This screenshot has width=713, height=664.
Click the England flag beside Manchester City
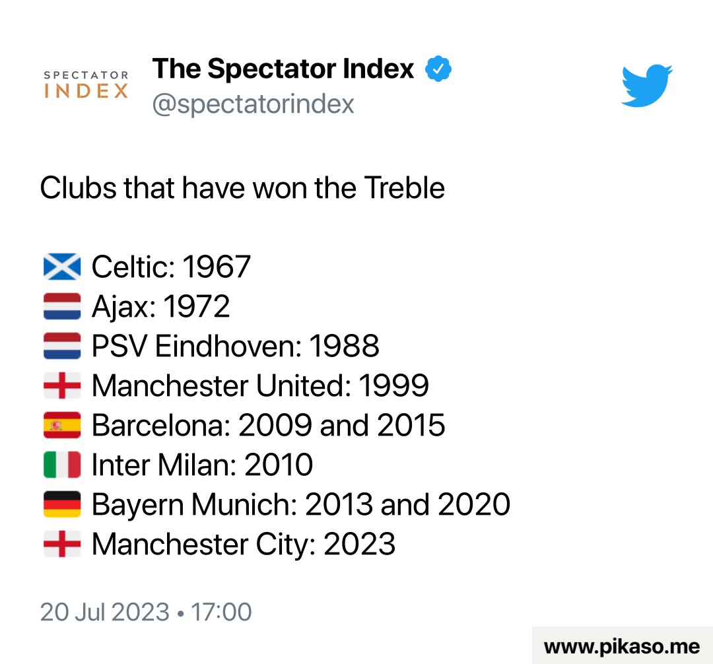click(62, 545)
